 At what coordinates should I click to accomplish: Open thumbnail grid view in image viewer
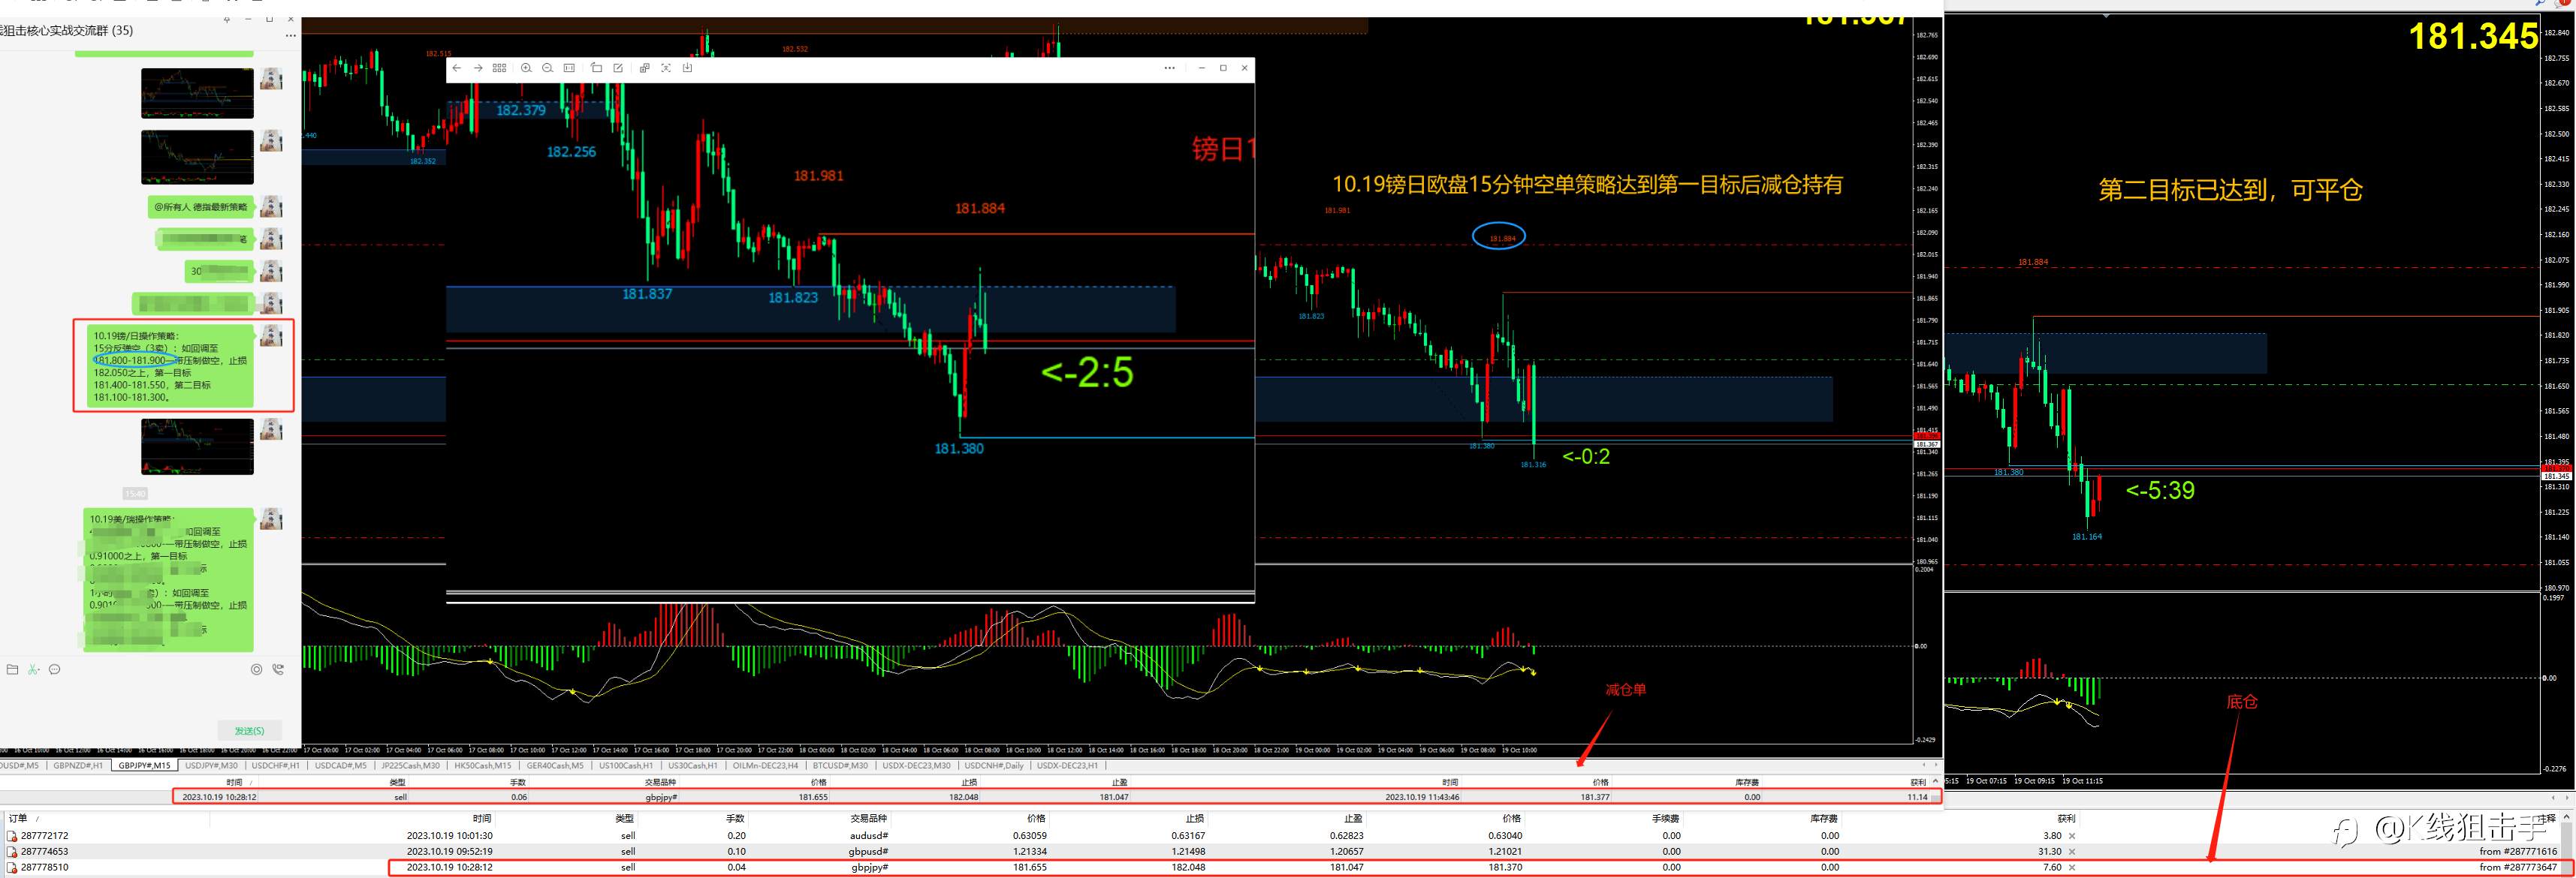(x=500, y=68)
